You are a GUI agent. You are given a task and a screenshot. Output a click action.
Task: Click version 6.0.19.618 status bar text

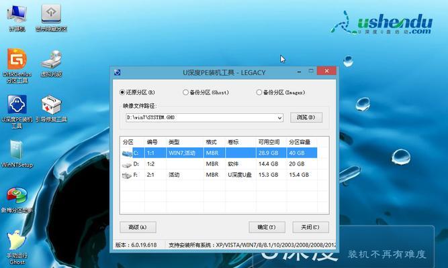pos(136,245)
